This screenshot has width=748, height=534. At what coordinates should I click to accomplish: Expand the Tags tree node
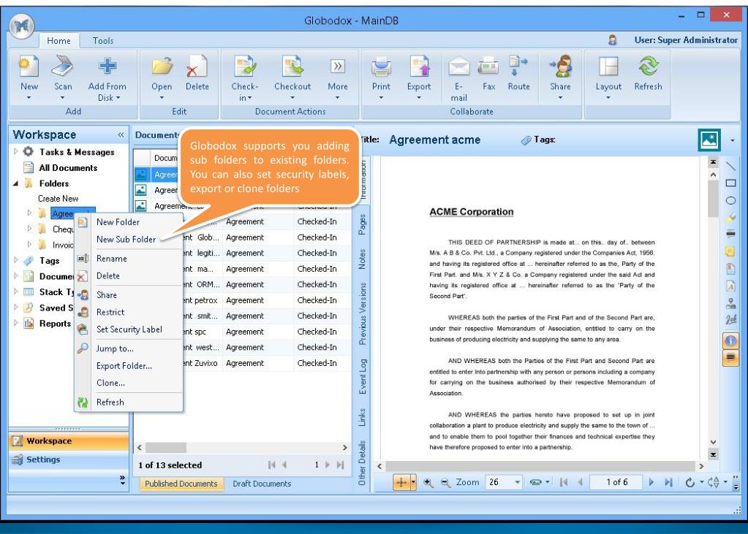(x=16, y=260)
